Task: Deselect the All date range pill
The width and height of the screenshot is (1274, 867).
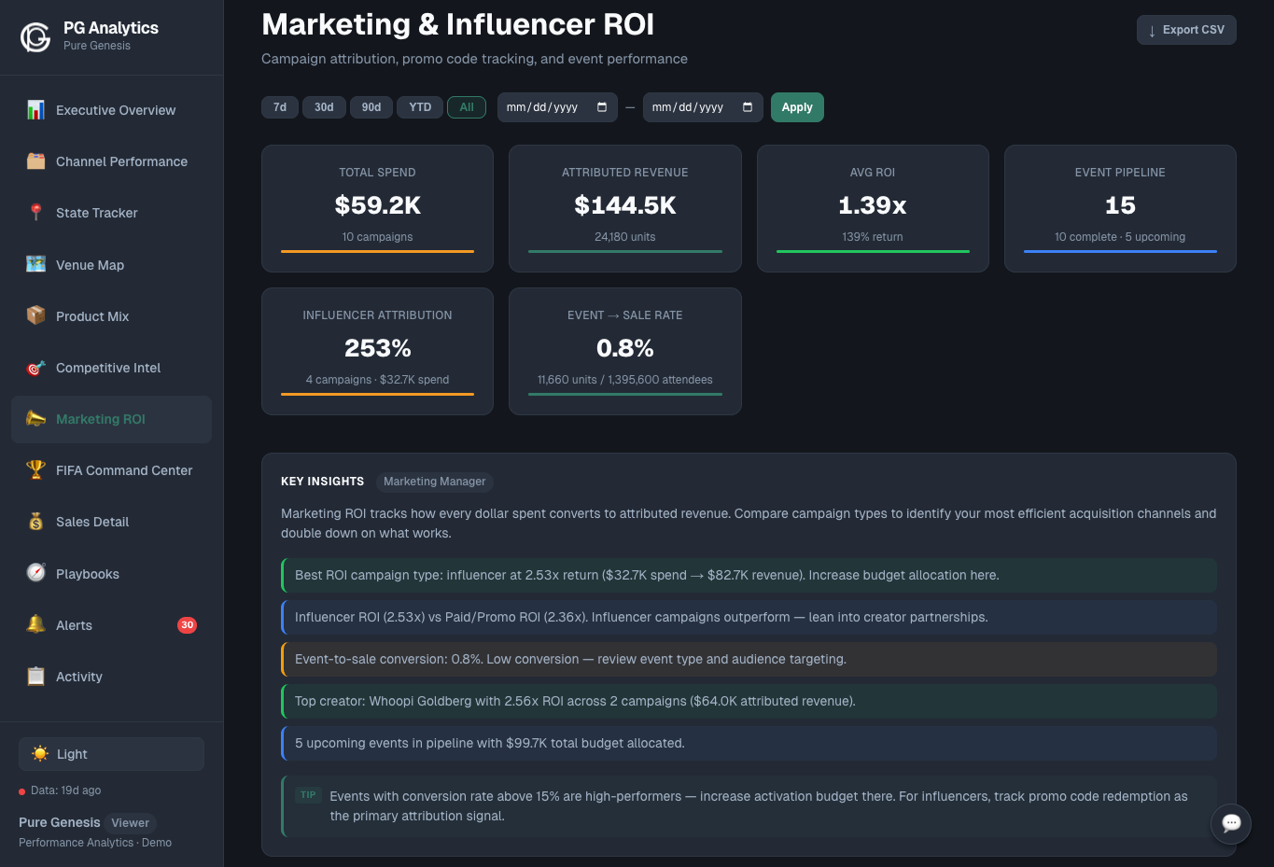Action: click(x=467, y=106)
